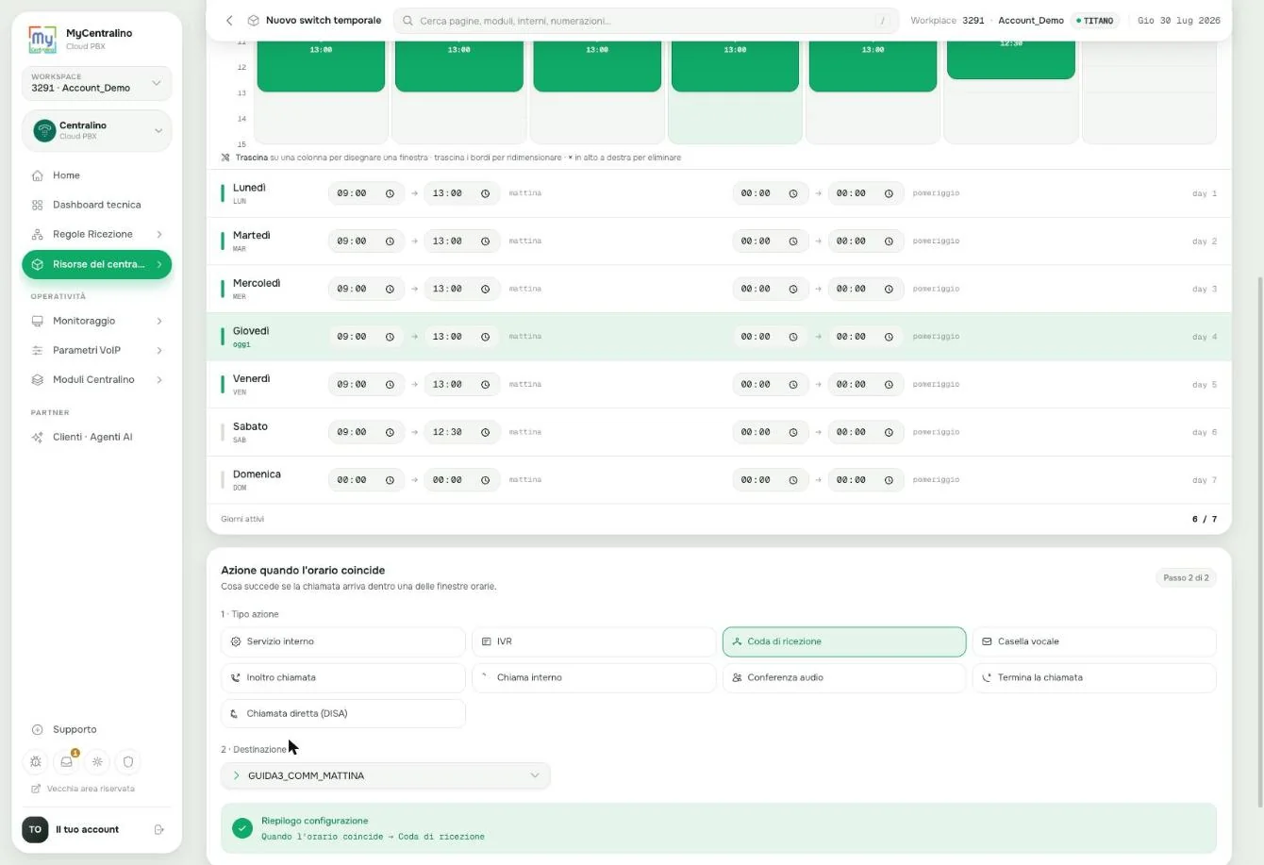Image resolution: width=1264 pixels, height=865 pixels.
Task: Click the logout icon beside Il tuo account
Action: click(x=159, y=829)
